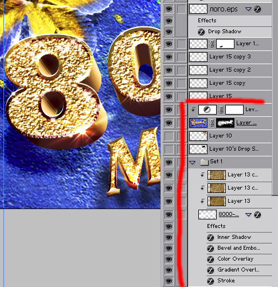Open layer style via лого.eps fx icon

point(257,9)
